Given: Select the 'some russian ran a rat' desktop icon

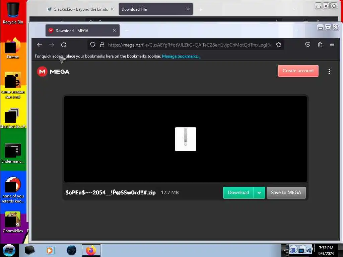Looking at the screenshot, I should [x=13, y=85].
